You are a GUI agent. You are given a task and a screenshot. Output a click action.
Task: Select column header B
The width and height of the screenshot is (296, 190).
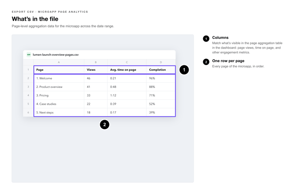click(x=96, y=62)
